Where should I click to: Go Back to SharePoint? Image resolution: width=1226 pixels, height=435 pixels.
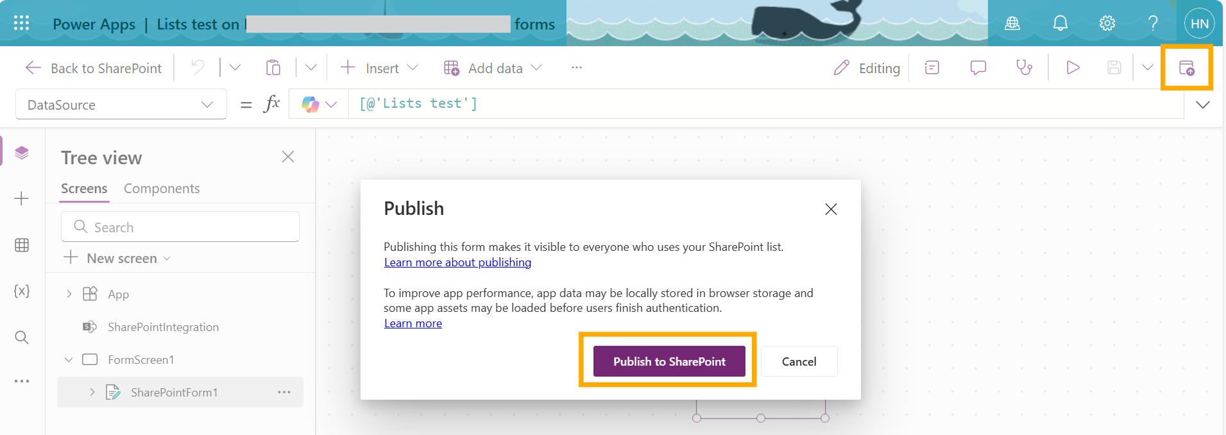[x=93, y=68]
